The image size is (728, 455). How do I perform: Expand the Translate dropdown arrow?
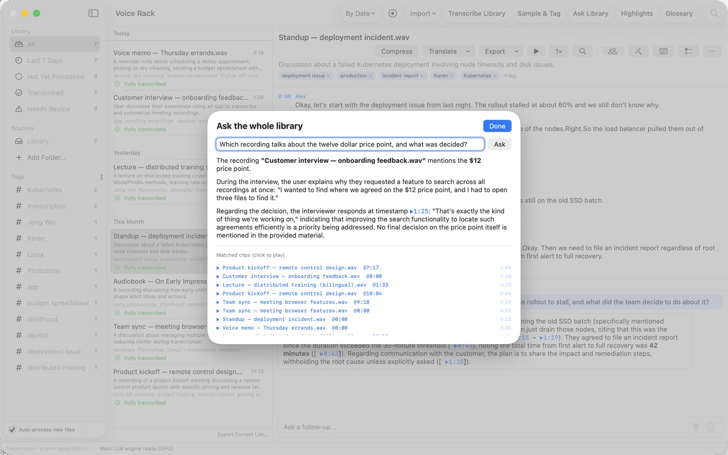tap(468, 51)
